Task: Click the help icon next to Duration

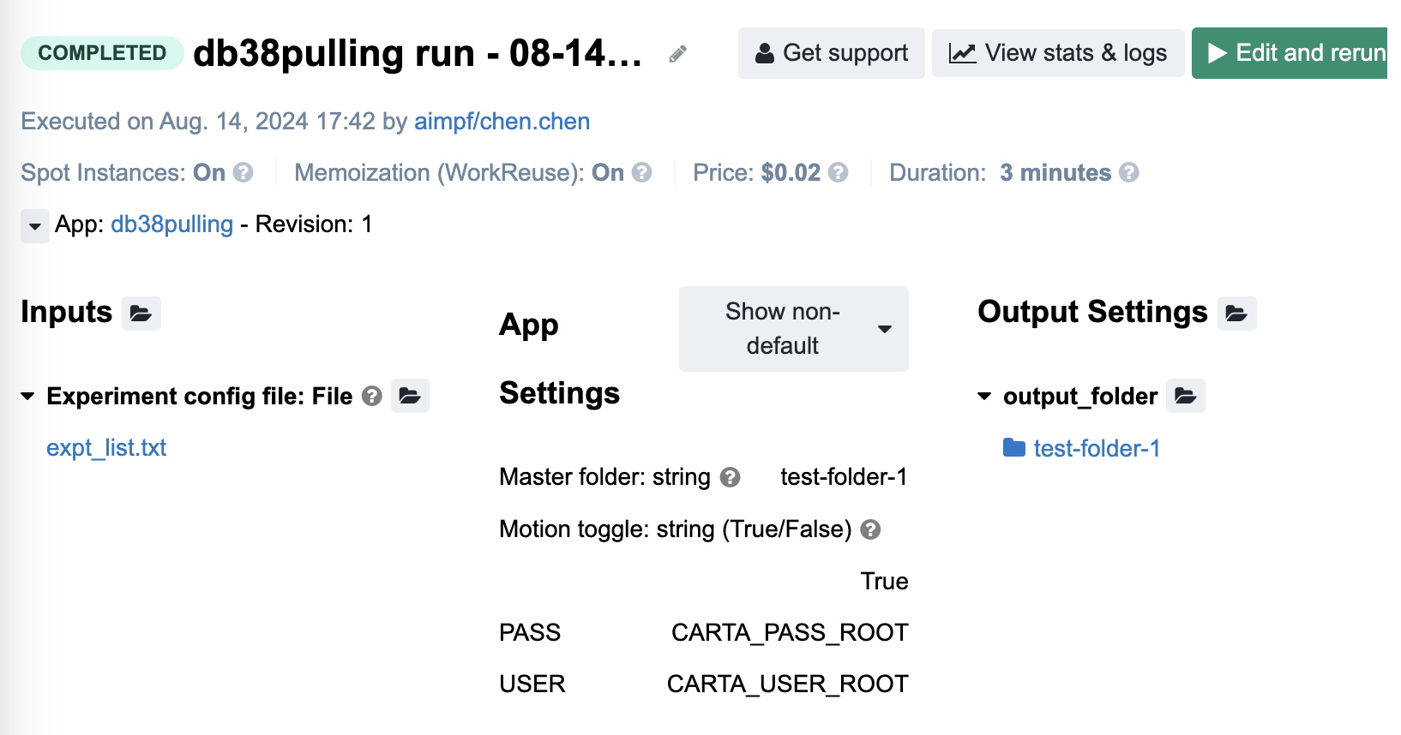Action: 1129,173
